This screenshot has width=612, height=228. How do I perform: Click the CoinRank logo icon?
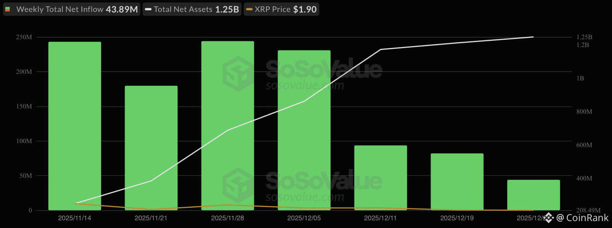[x=549, y=218]
